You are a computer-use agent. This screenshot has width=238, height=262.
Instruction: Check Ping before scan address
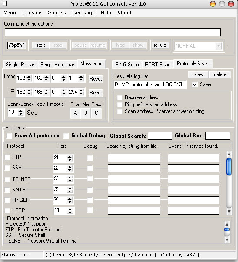120,104
